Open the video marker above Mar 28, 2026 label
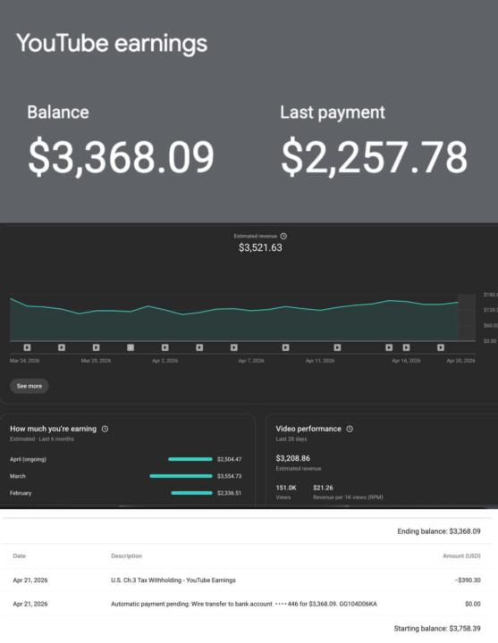This screenshot has width=498, height=643. click(x=96, y=347)
